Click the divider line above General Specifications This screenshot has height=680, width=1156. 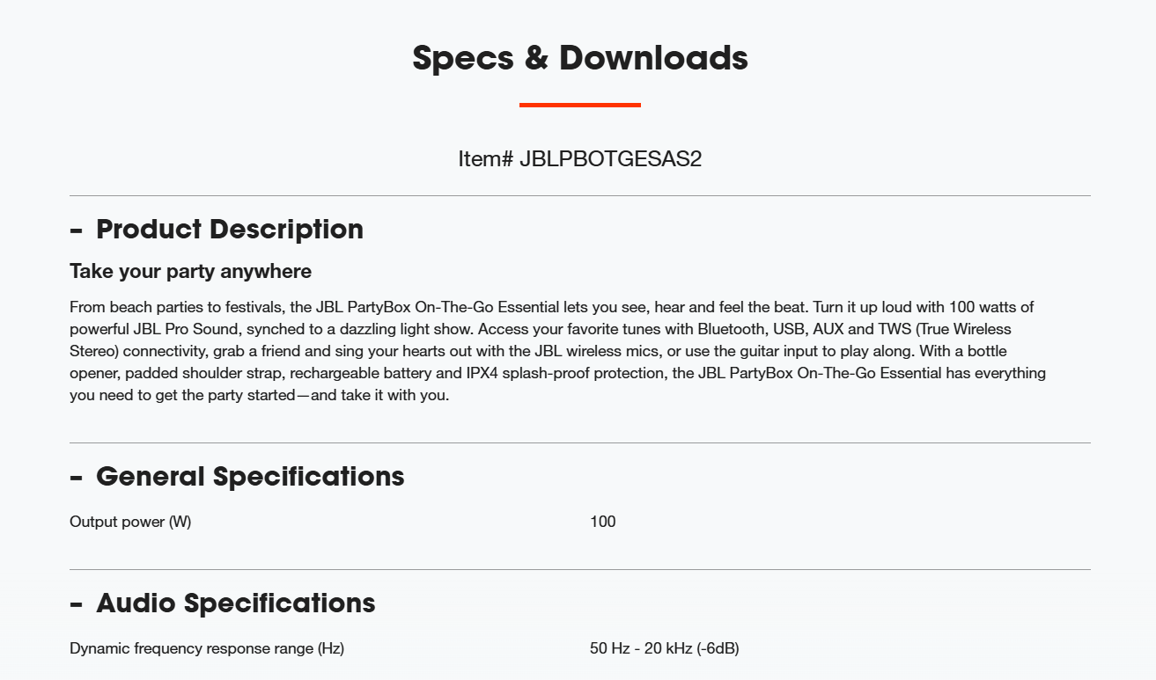[579, 442]
